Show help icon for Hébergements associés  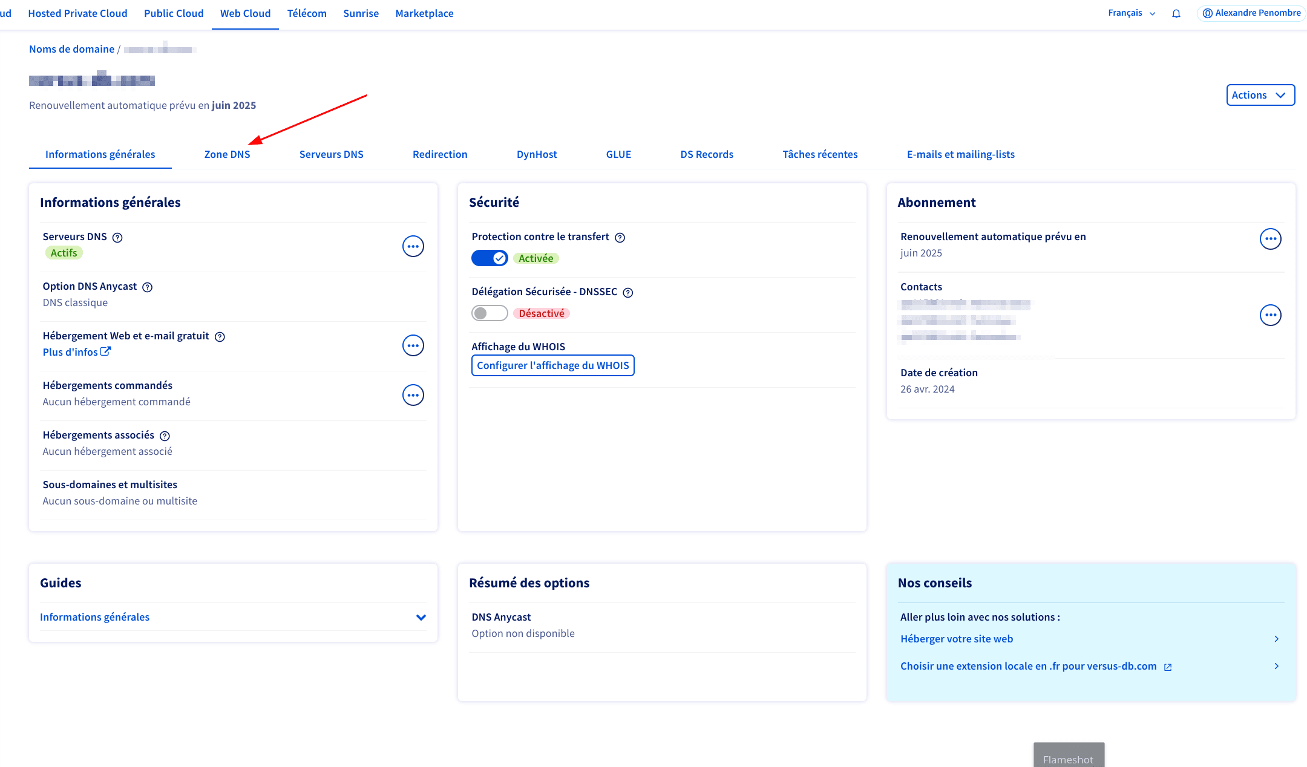(165, 436)
